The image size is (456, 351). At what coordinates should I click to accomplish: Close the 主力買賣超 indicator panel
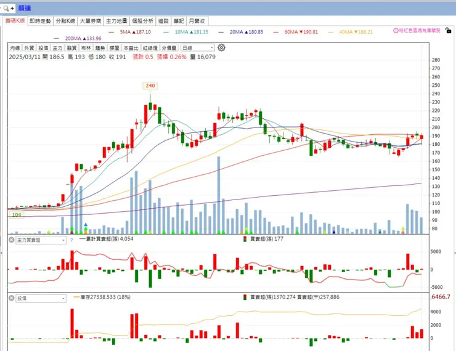pyautogui.click(x=11, y=240)
